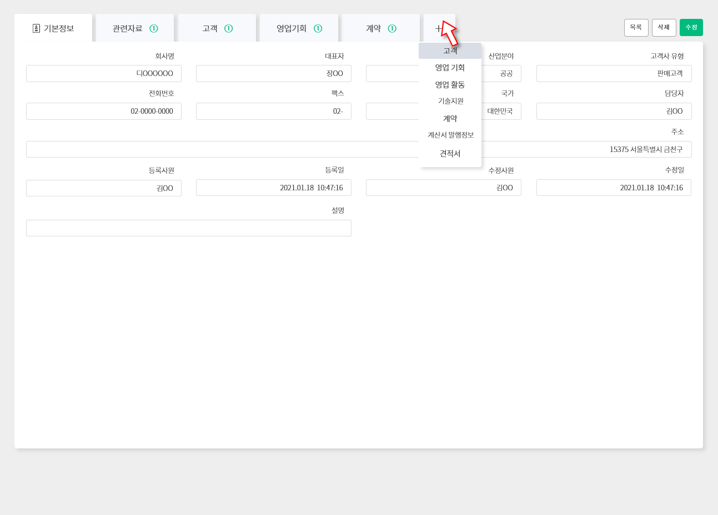Click the 회사명 field with 디OOOOOO
The width and height of the screenshot is (718, 515).
click(x=104, y=73)
